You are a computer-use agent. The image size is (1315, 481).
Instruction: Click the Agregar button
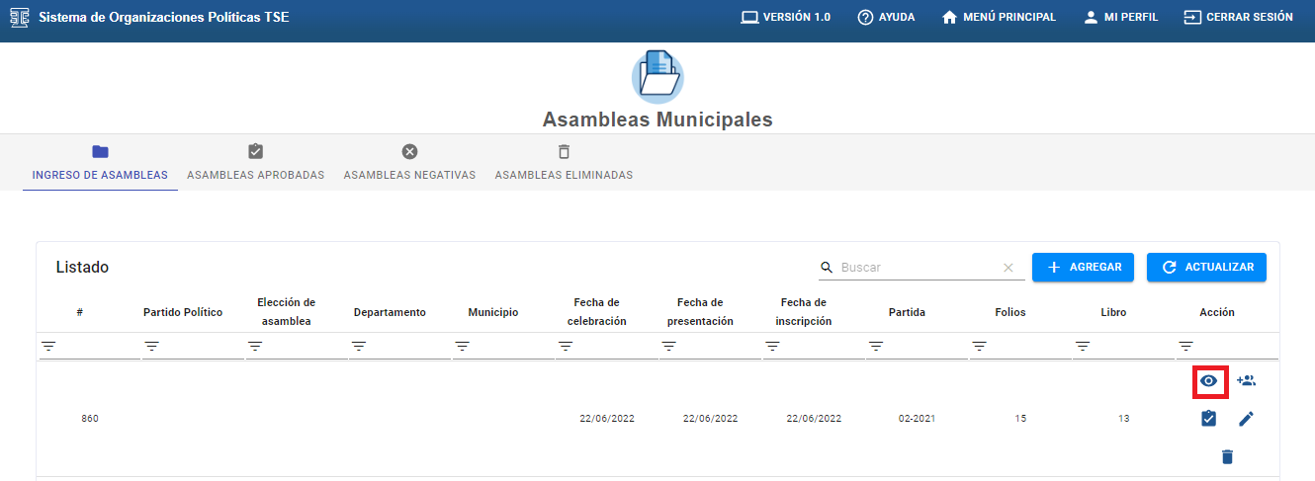pyautogui.click(x=1084, y=268)
